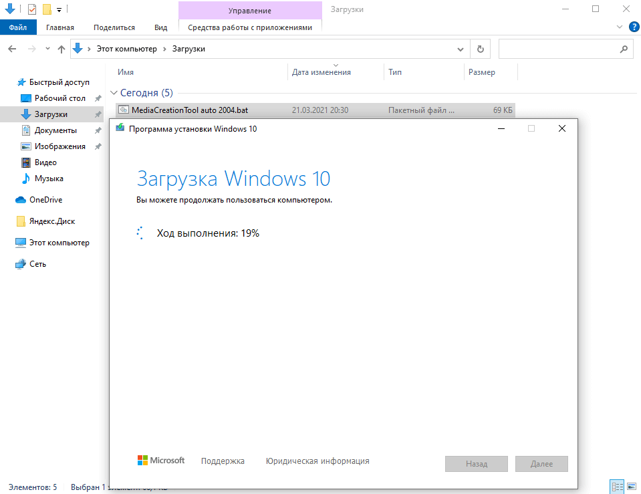Switch to details view layout icon
641x494 pixels.
coord(617,487)
